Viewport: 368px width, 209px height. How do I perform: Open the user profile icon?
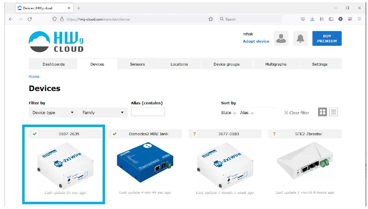281,39
